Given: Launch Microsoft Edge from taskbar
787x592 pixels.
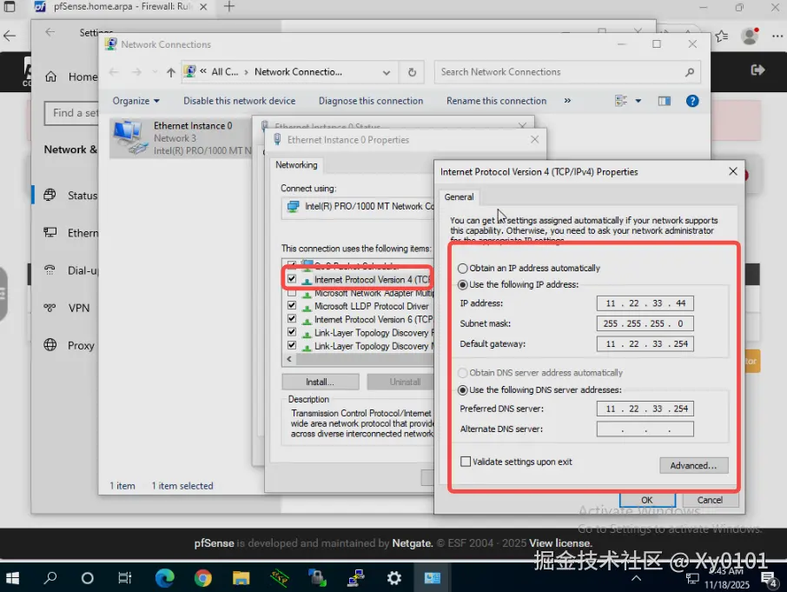Looking at the screenshot, I should click(x=165, y=578).
